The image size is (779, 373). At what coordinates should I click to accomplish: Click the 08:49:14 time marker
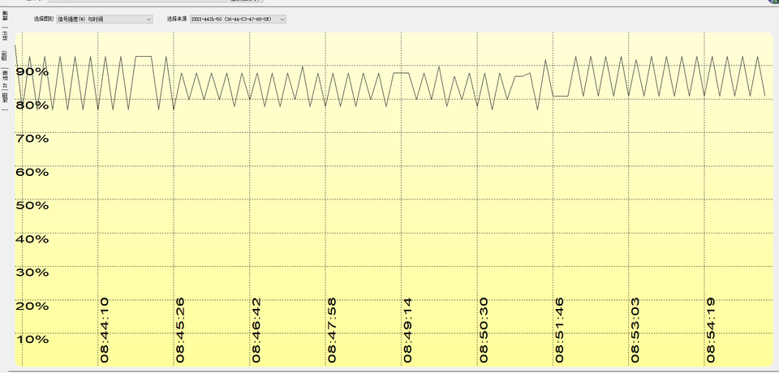408,329
